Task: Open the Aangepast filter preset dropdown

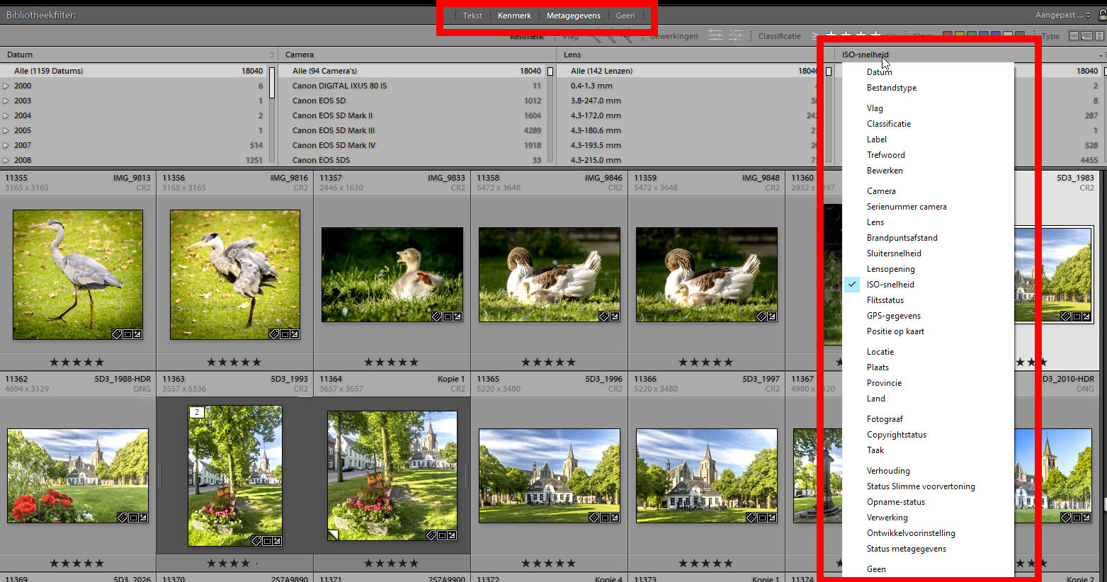Action: click(1063, 15)
